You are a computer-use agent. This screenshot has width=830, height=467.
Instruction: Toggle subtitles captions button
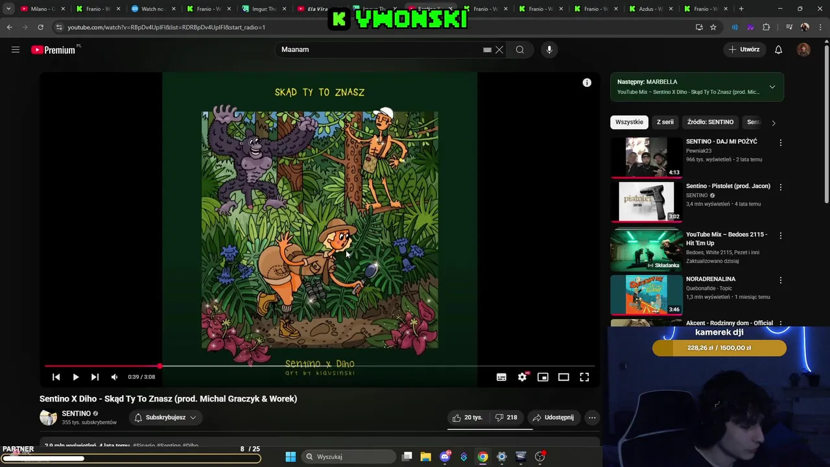coord(501,377)
